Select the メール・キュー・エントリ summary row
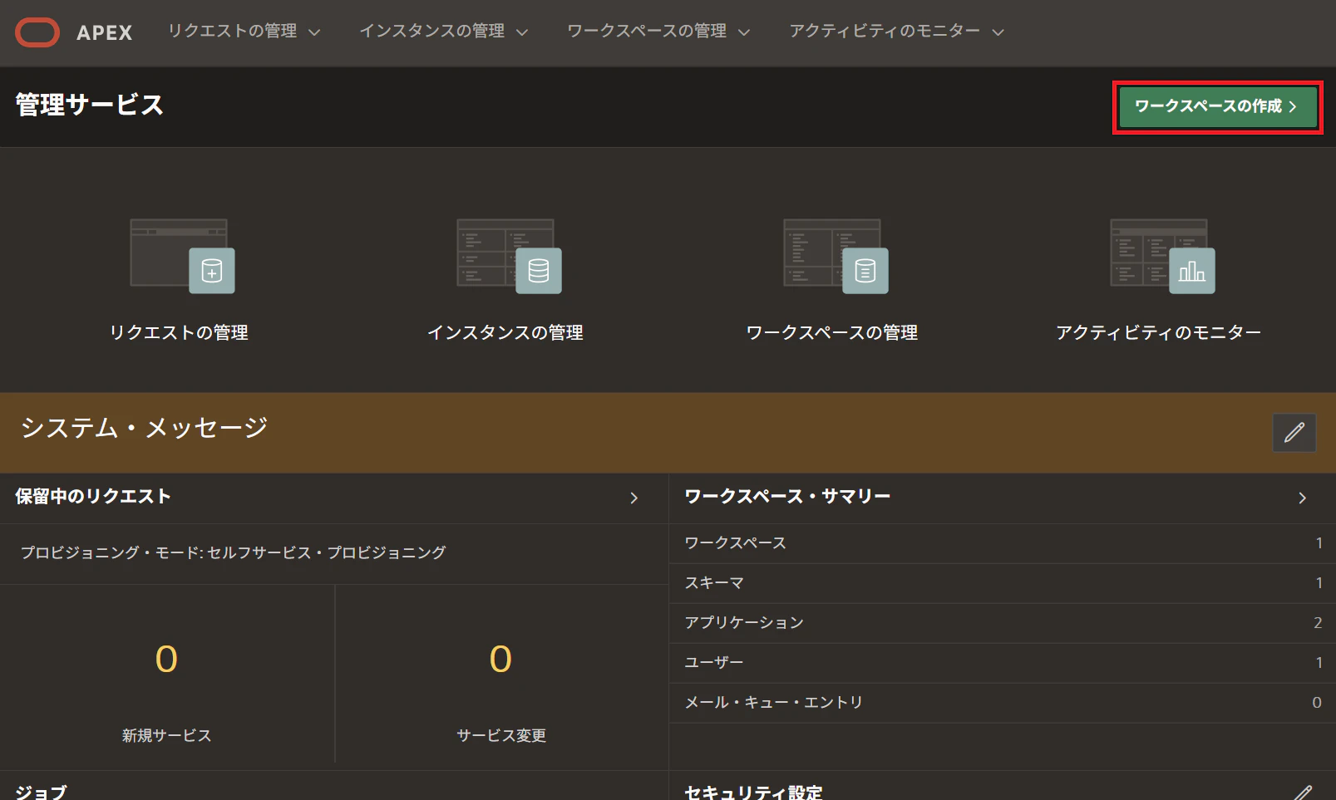The image size is (1336, 800). pos(1003,703)
